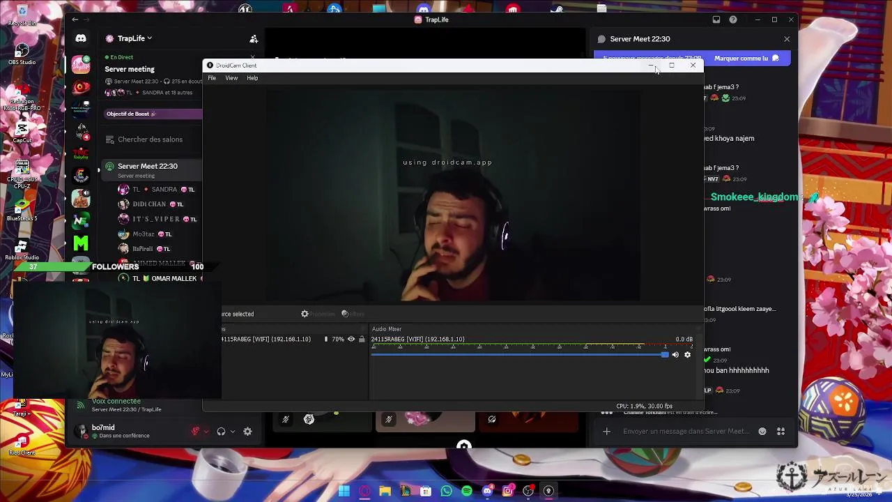The height and width of the screenshot is (502, 892).
Task: Open WhatsApp from the taskbar
Action: tap(446, 492)
